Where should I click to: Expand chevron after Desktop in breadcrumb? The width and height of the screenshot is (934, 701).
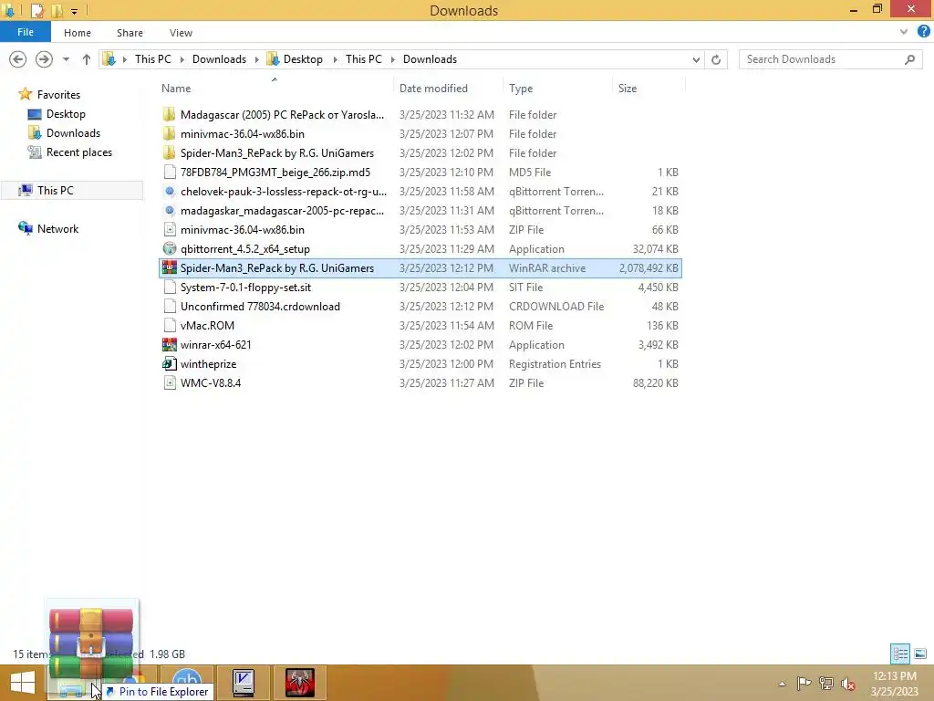coord(335,59)
